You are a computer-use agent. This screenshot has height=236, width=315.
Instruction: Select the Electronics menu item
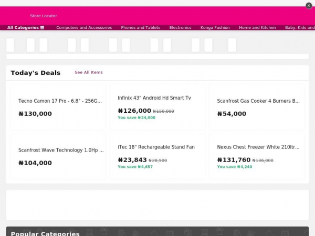[180, 27]
